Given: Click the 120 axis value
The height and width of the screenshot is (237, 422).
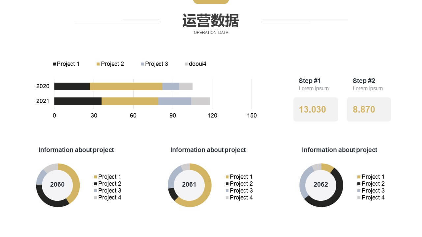Looking at the screenshot, I should (212, 116).
